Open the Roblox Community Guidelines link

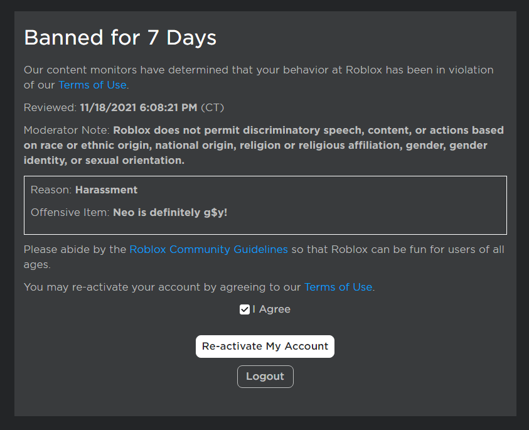click(208, 250)
